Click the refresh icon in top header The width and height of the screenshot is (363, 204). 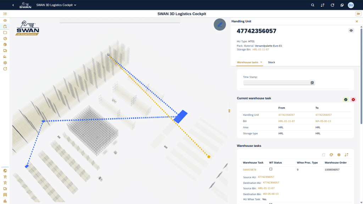[333, 5]
